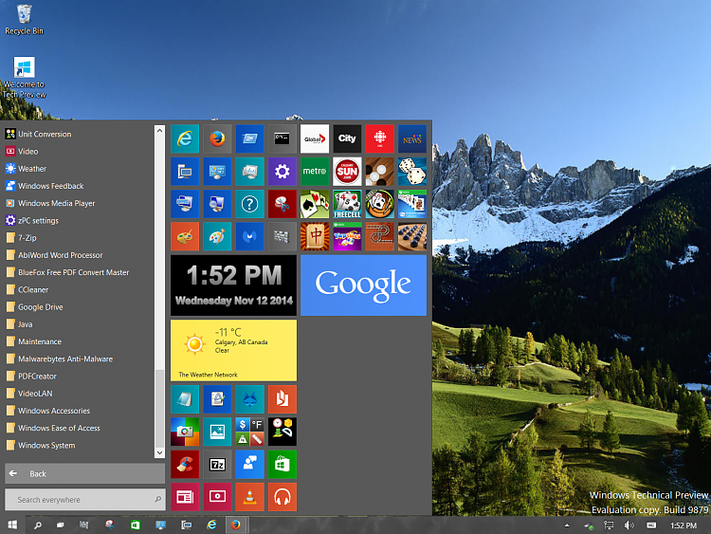Open the Notepad tile
Screen dimensions: 711x534
click(x=185, y=399)
